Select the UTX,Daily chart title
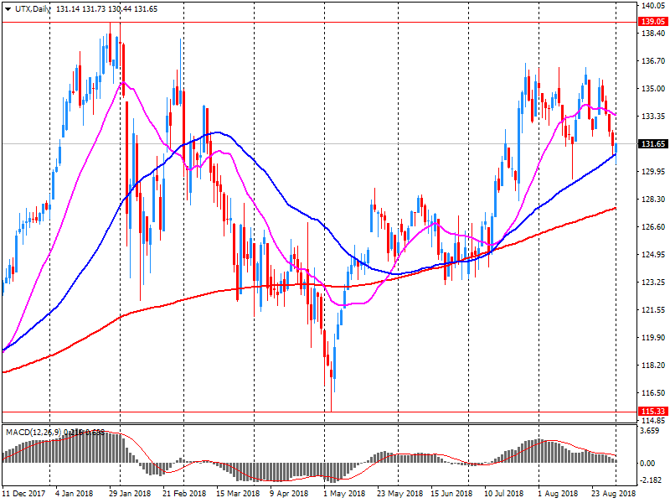The height and width of the screenshot is (503, 670). (33, 9)
